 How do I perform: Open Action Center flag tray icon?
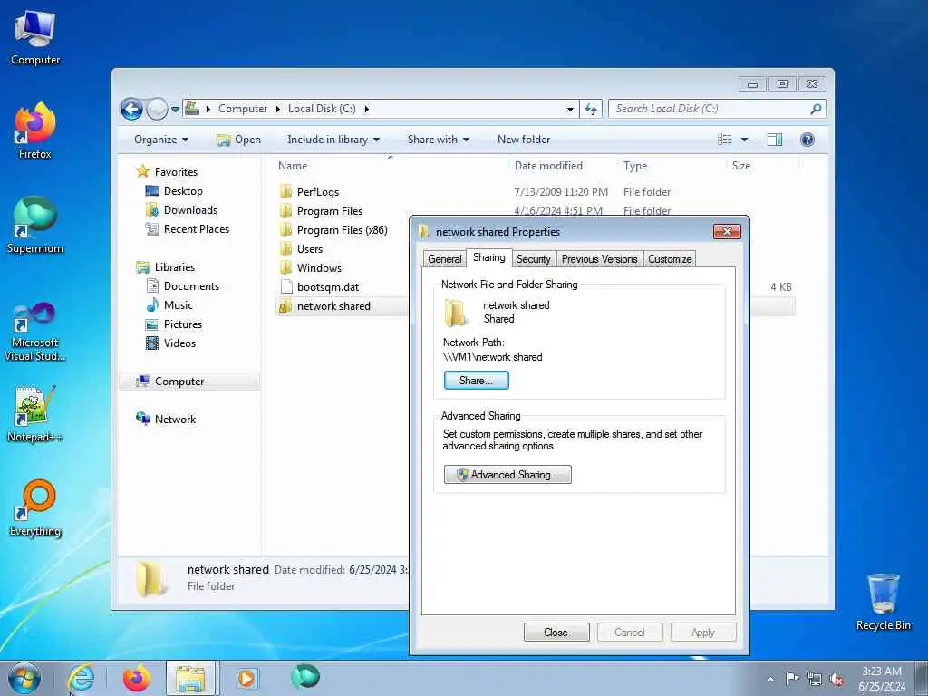[x=792, y=679]
